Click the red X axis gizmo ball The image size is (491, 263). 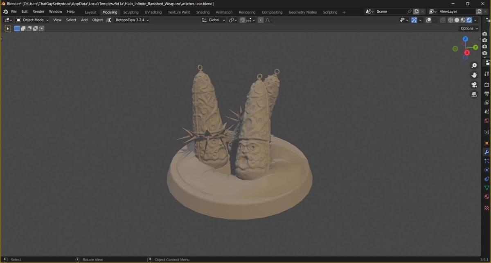[467, 53]
